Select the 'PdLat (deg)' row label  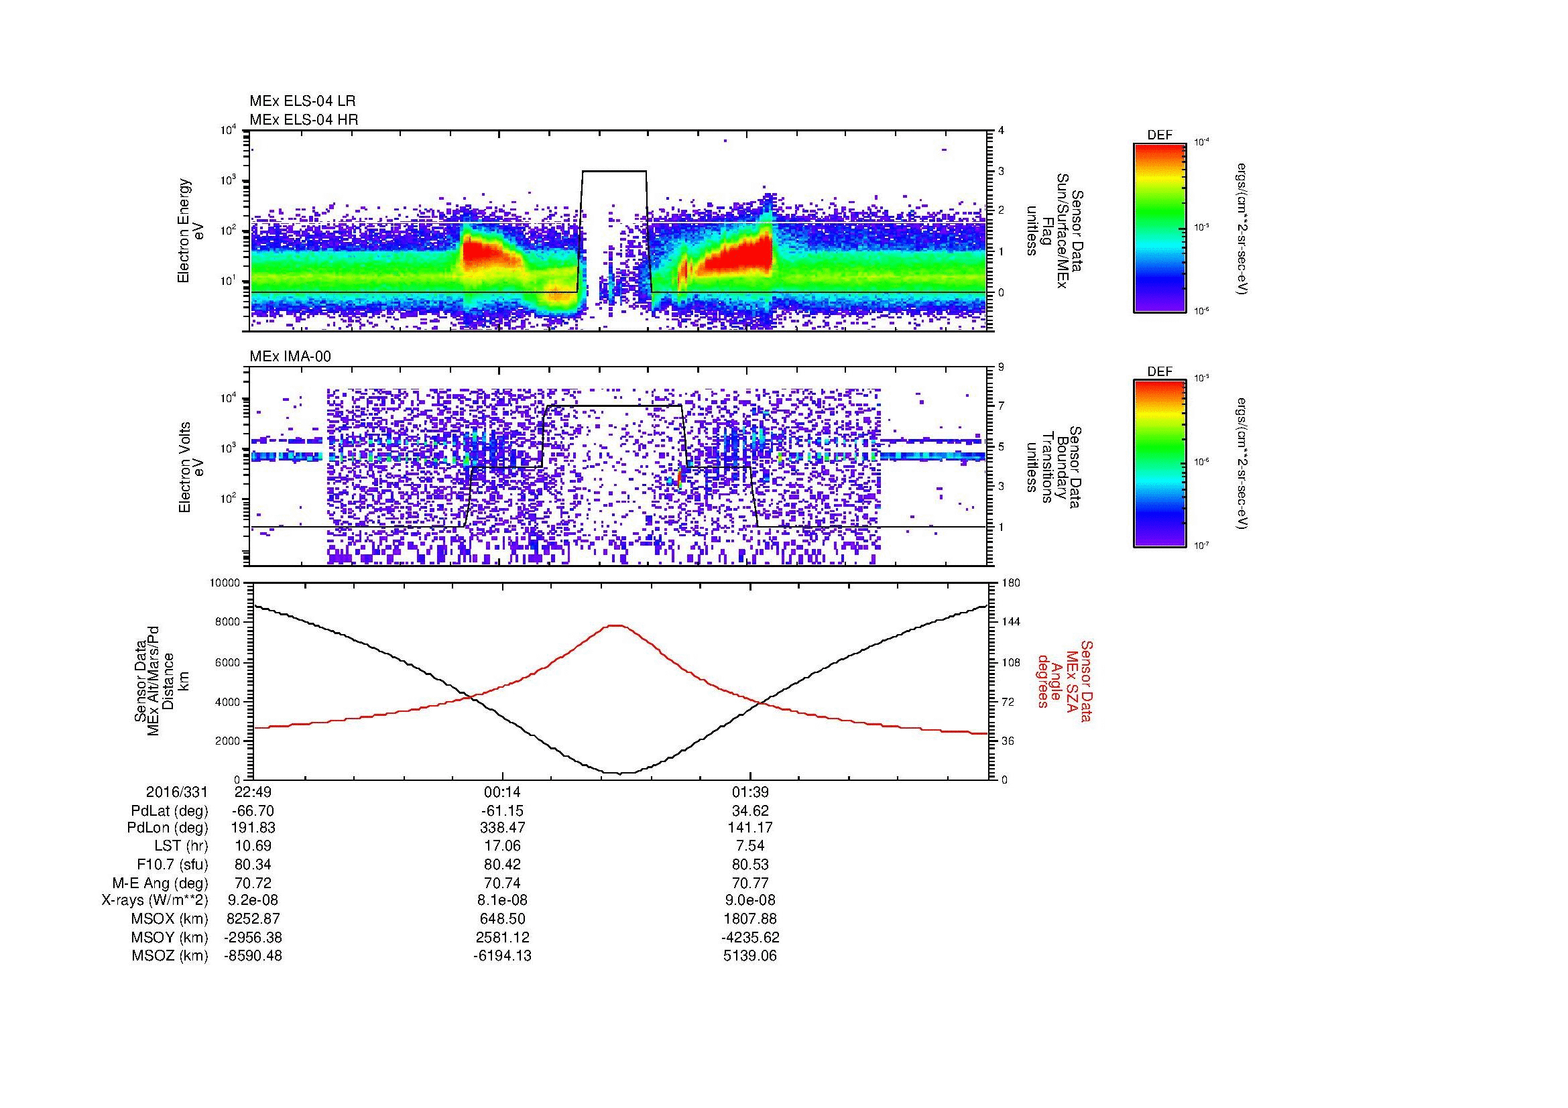(x=170, y=811)
